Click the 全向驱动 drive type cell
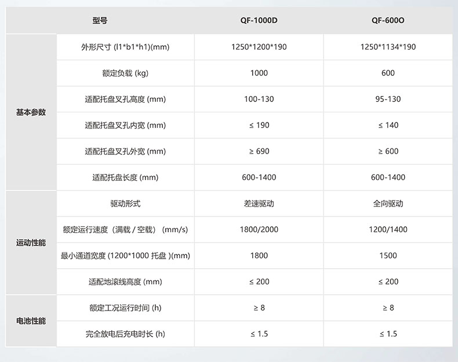 coord(388,203)
